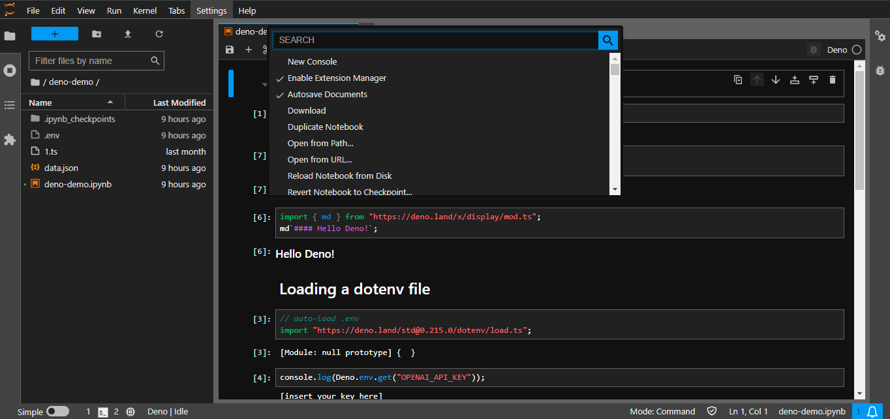
Task: Click the notification bell in status bar
Action: [x=872, y=412]
